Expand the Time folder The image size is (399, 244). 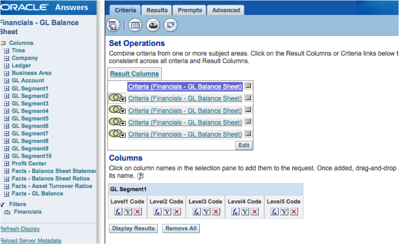pyautogui.click(x=7, y=51)
